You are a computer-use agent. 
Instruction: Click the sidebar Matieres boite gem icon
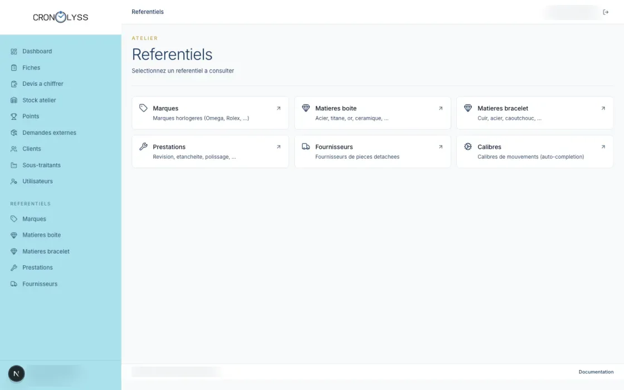click(x=14, y=235)
